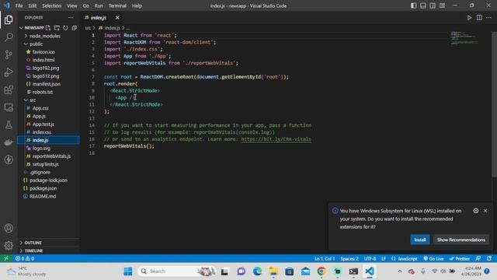Open the Search view in activity bar
The width and height of the screenshot is (497, 280).
click(9, 37)
